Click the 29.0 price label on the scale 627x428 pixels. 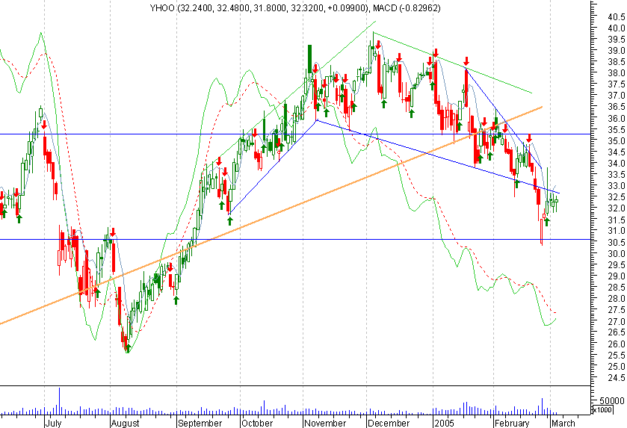pyautogui.click(x=617, y=276)
